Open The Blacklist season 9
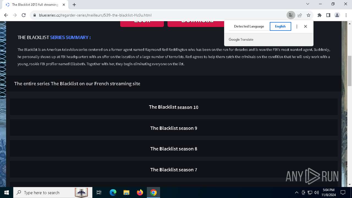 coord(174,128)
